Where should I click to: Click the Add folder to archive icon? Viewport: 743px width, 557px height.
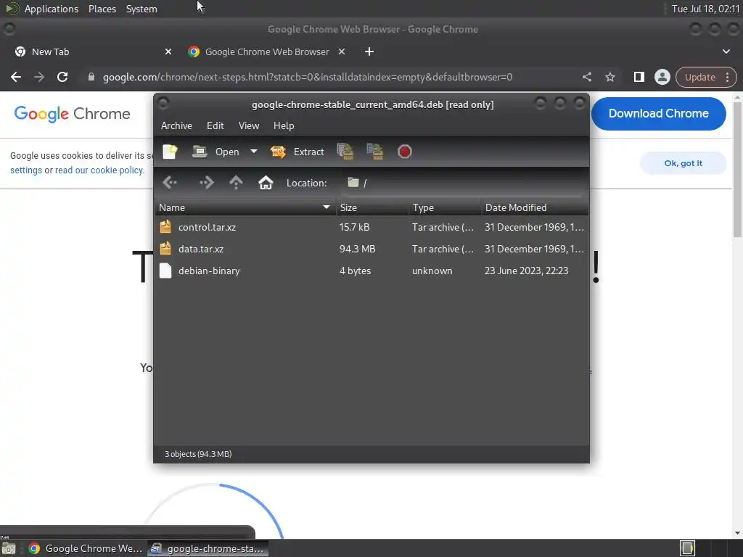375,152
